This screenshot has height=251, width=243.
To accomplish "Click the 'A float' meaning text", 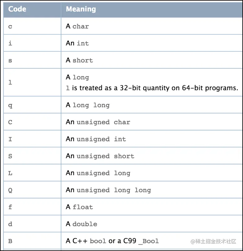I will pyautogui.click(x=79, y=207).
